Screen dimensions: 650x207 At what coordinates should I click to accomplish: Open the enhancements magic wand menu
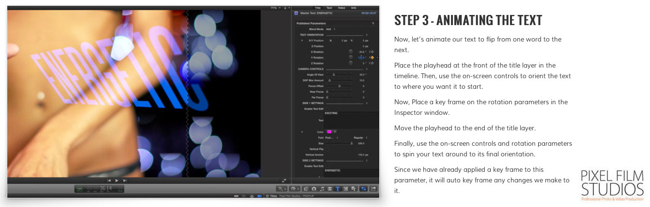tap(281, 189)
